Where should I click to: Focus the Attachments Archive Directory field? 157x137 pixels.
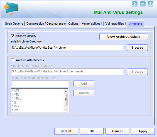click(x=67, y=72)
